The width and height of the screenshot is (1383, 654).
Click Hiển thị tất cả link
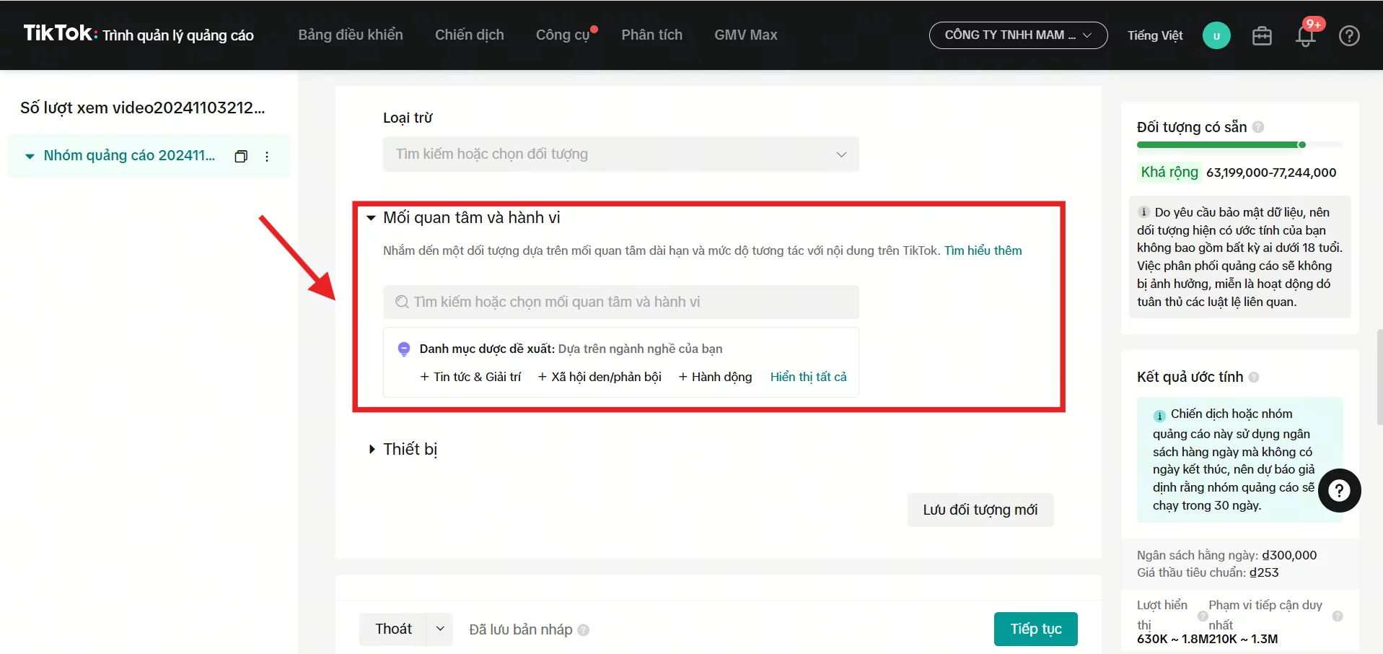pyautogui.click(x=809, y=377)
